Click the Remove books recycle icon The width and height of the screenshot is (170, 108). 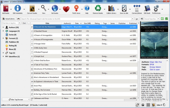(98, 8)
